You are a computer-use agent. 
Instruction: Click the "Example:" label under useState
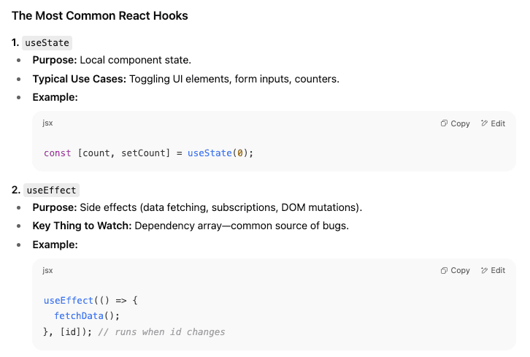click(55, 97)
